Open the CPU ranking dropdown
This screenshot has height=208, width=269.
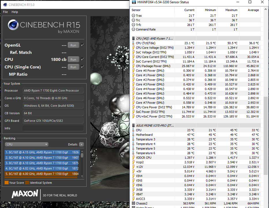[27, 144]
